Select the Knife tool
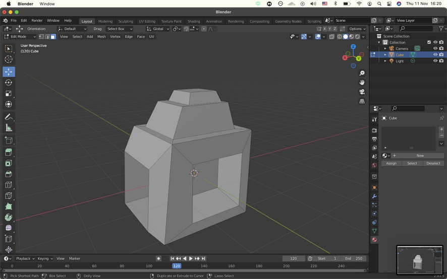 tap(9, 195)
